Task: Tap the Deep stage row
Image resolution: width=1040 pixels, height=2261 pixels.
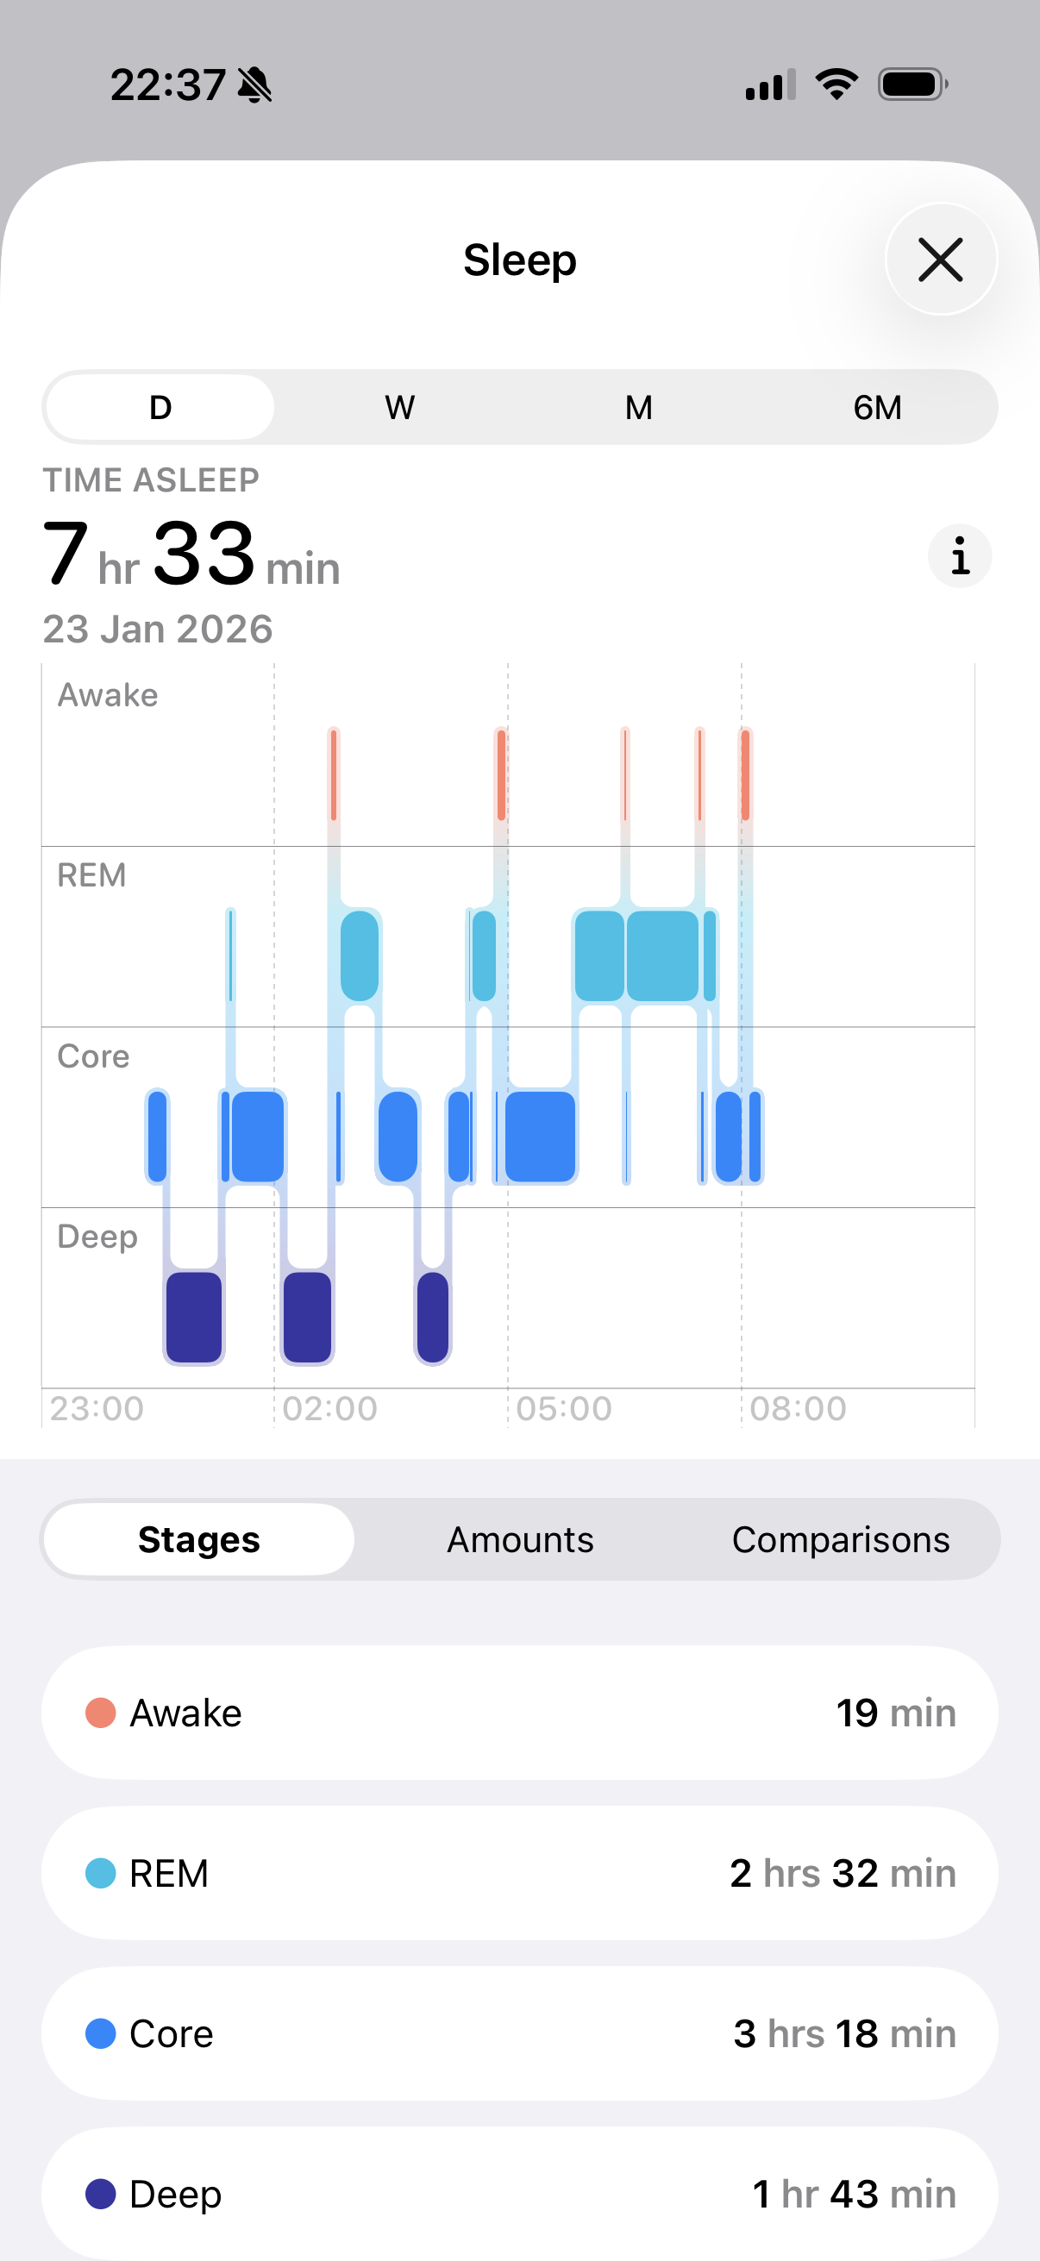Action: tap(519, 2193)
